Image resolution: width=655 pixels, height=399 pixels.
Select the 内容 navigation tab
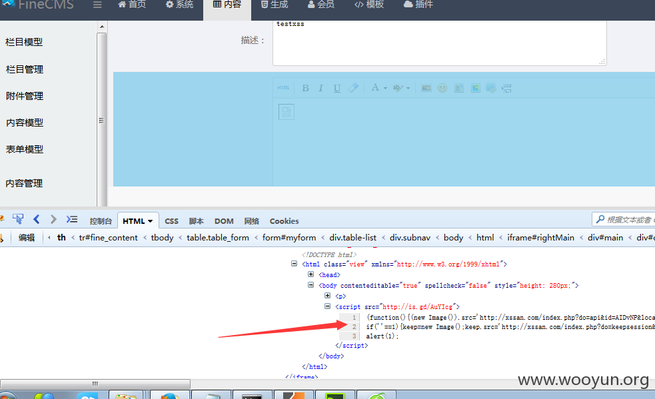coord(227,5)
